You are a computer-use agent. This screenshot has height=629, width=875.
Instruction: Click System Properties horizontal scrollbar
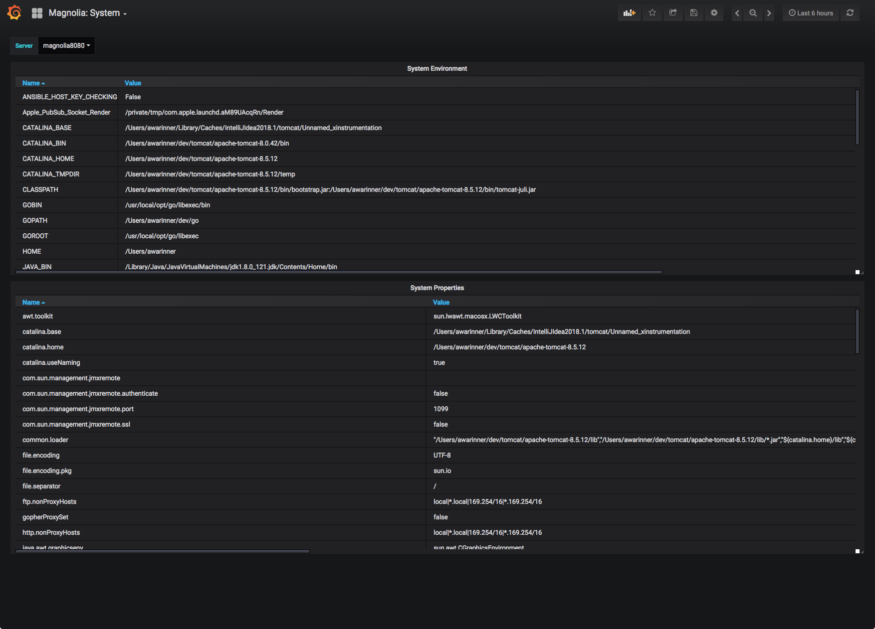pos(163,551)
